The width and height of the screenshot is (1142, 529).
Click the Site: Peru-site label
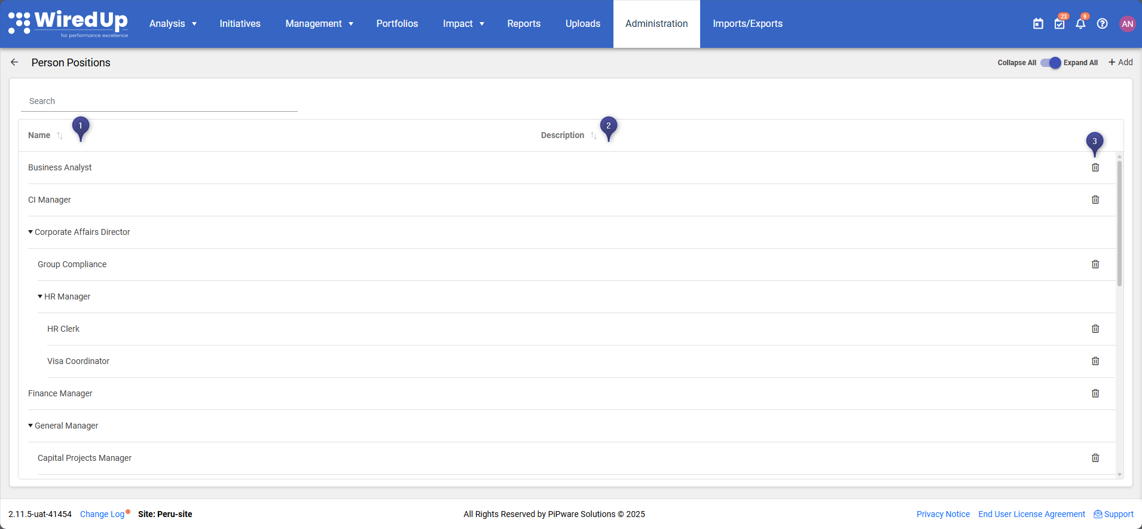(x=165, y=514)
